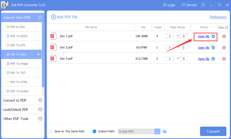Click the browse (...) button for custom path

(157, 131)
